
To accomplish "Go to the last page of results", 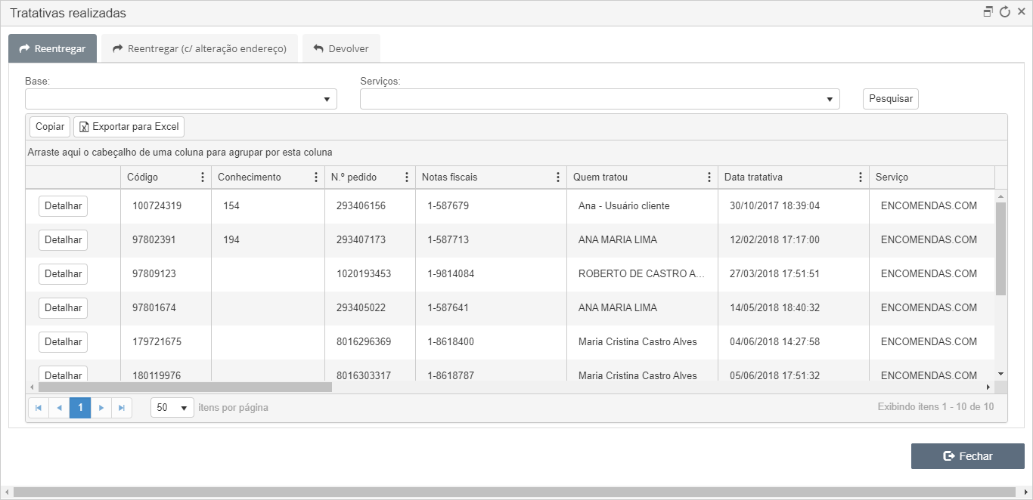I will click(122, 408).
